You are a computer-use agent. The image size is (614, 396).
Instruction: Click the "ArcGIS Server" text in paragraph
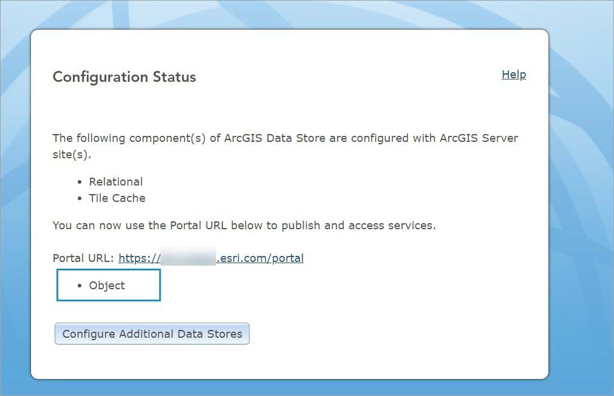(x=480, y=138)
